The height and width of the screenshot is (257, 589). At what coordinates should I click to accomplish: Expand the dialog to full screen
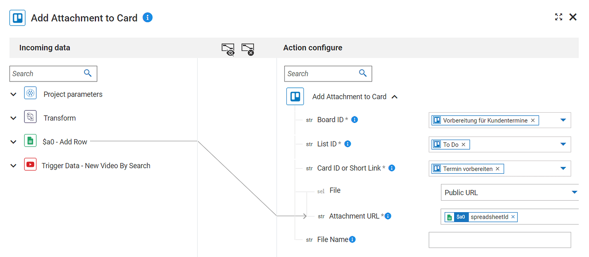pos(558,17)
